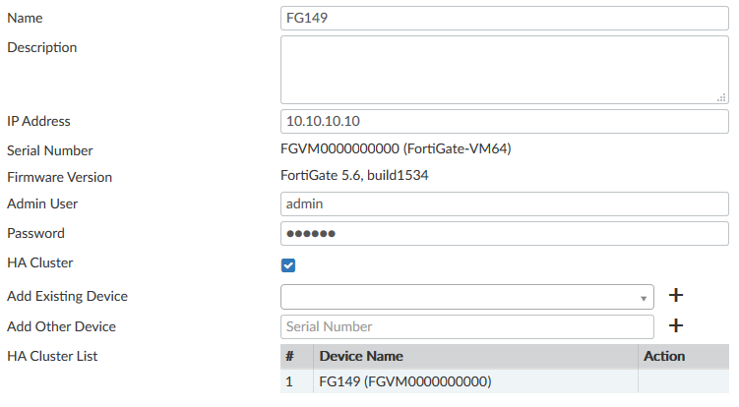Click into the Password field
This screenshot has width=739, height=407.
pyautogui.click(x=504, y=234)
